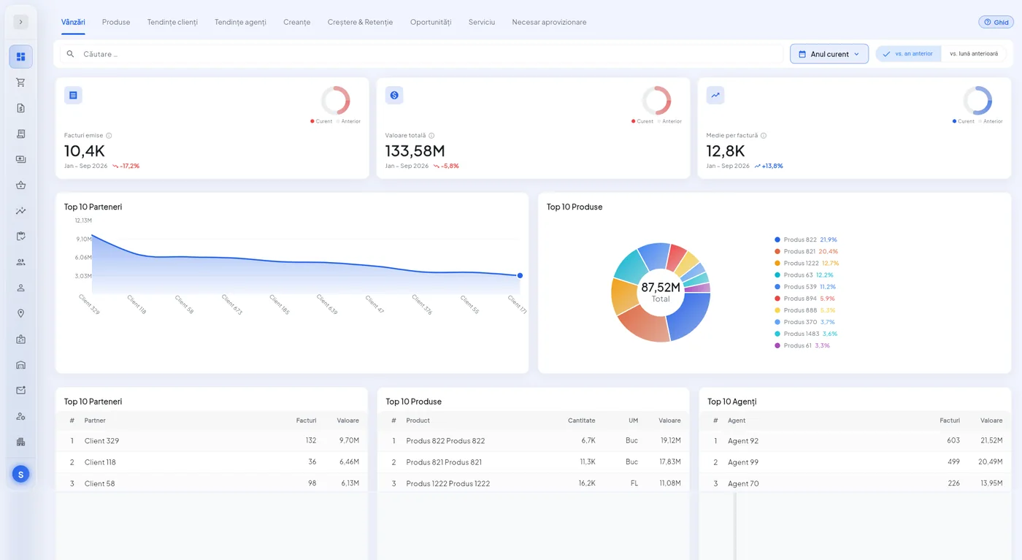Select the basket icon in sidebar
Viewport: 1022px width, 560px height.
[20, 185]
